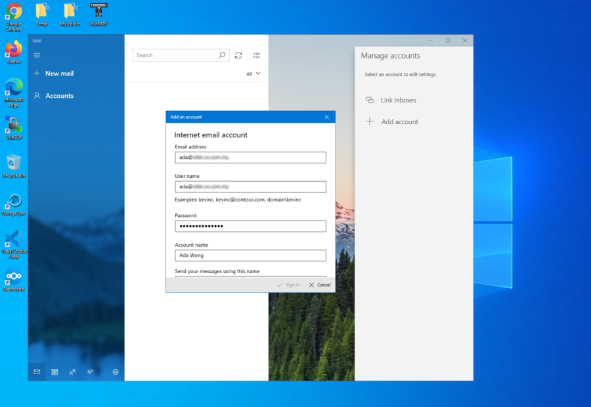Click into the Email address field
This screenshot has height=407, width=591.
click(250, 158)
